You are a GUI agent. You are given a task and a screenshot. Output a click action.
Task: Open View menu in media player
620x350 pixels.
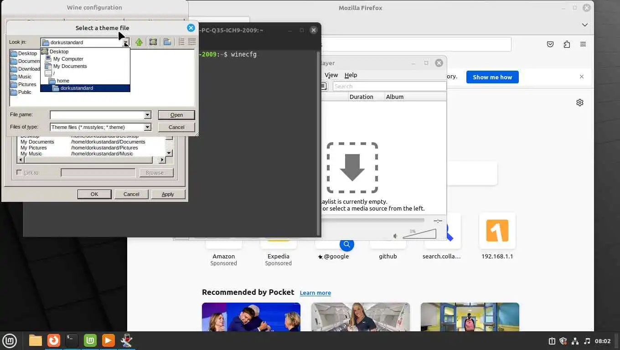pos(331,75)
